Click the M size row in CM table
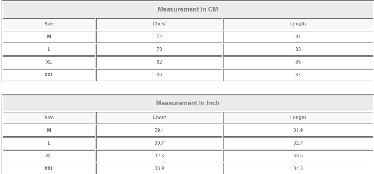The width and height of the screenshot is (374, 174). click(x=49, y=37)
